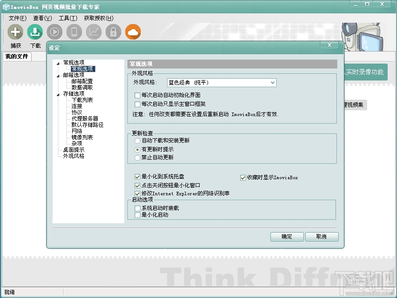397x298 pixels.
Task: Click the 确定 button to confirm settings
Action: point(286,237)
